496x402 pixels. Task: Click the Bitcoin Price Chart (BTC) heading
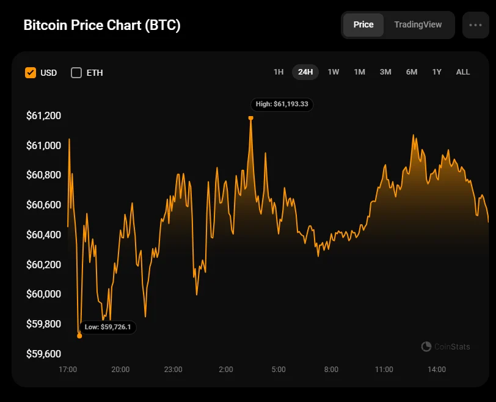click(102, 26)
